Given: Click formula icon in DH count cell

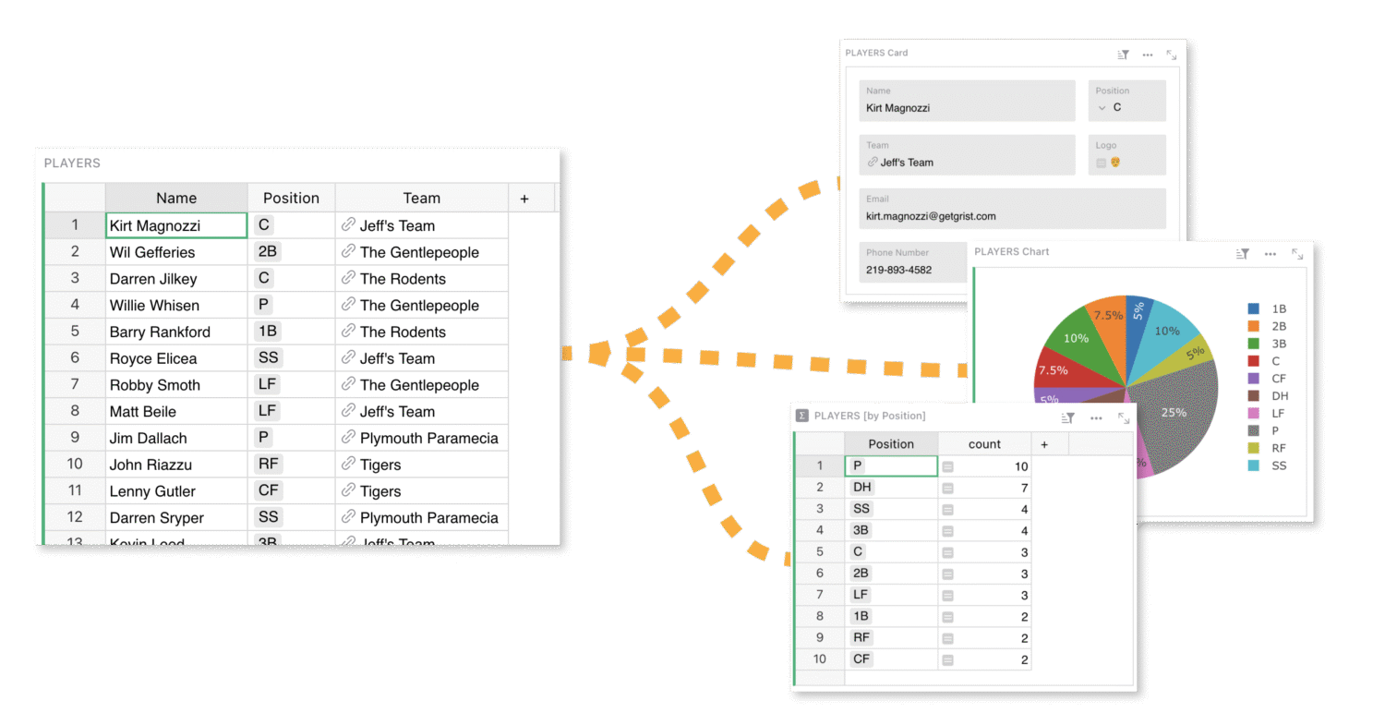Looking at the screenshot, I should [948, 488].
